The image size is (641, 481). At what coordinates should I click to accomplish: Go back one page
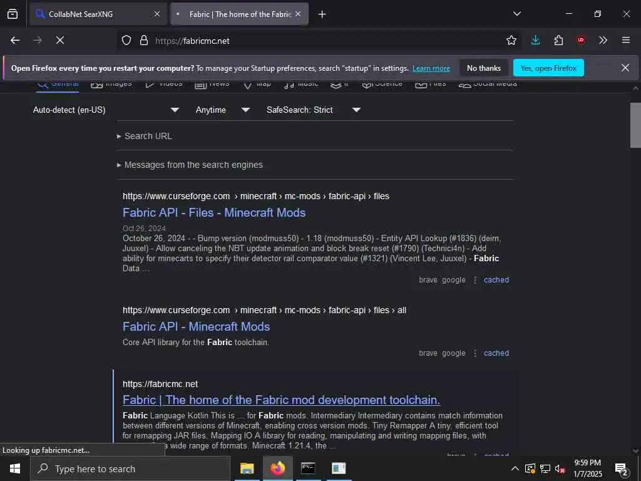[x=15, y=40]
